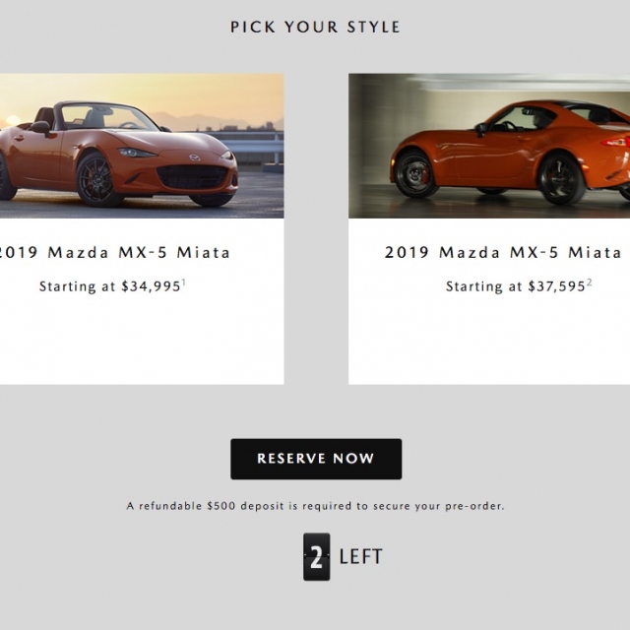Open footnote 1 beside the $34,995 price

pos(184,283)
